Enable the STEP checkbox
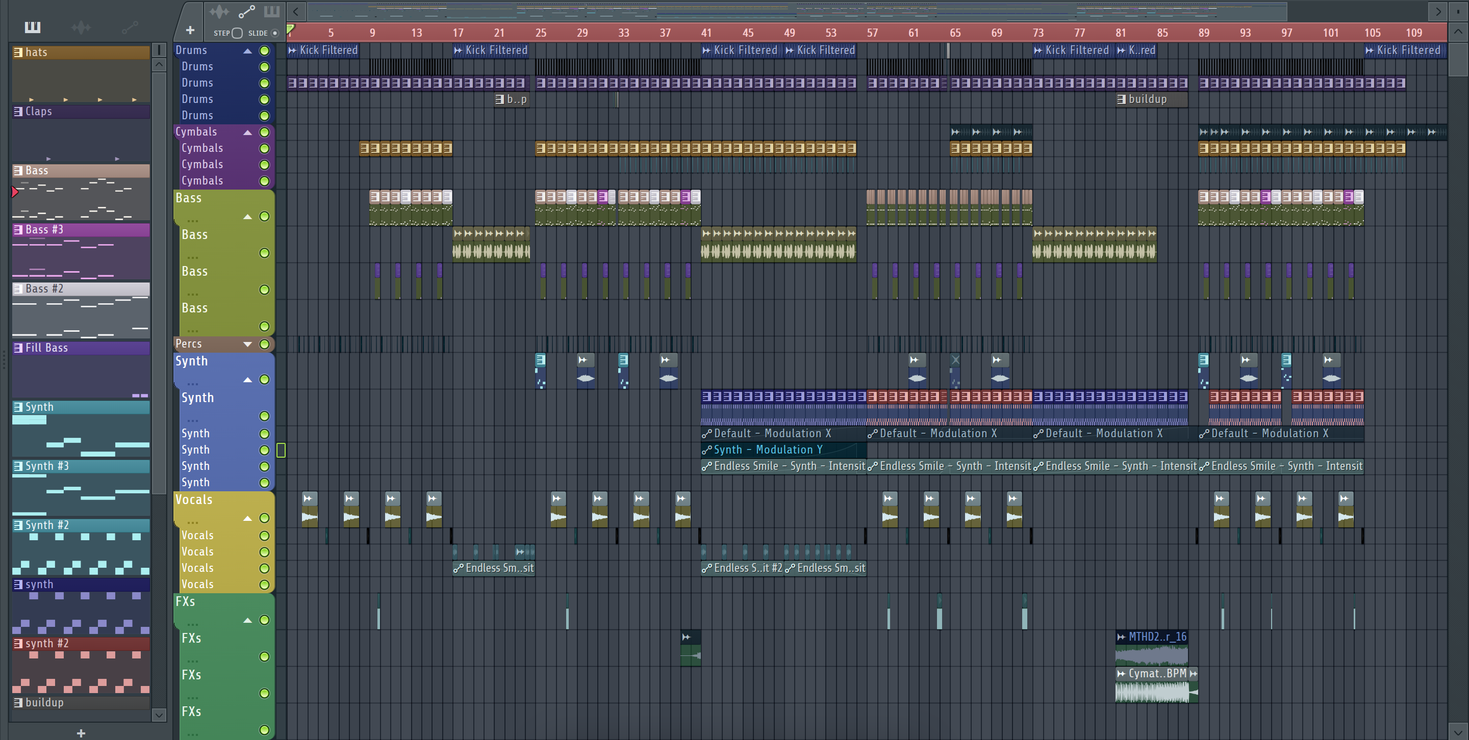 (x=237, y=33)
